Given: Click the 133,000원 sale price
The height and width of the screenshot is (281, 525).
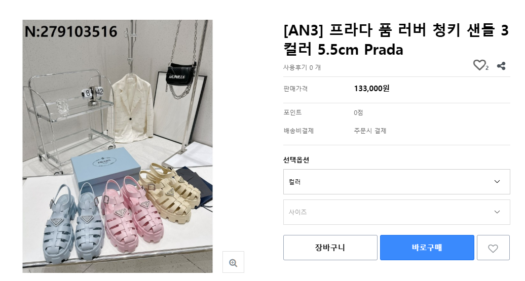Looking at the screenshot, I should [x=371, y=89].
